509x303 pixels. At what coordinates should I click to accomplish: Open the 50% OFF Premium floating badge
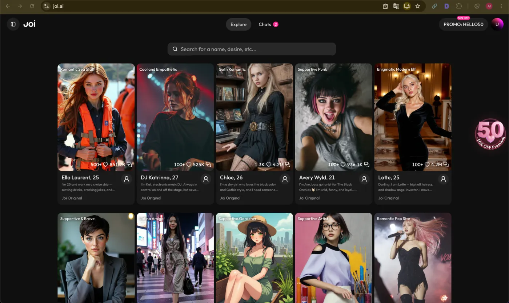pos(490,134)
